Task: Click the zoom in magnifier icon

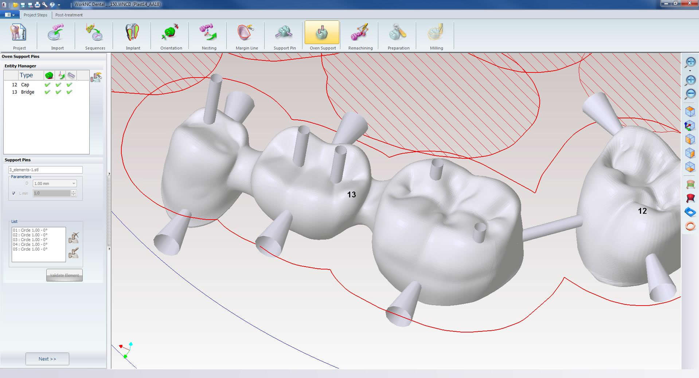Action: pos(690,80)
